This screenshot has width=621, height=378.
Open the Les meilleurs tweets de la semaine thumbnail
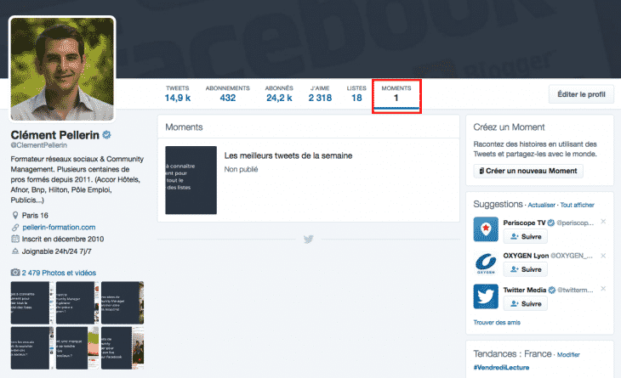191,180
